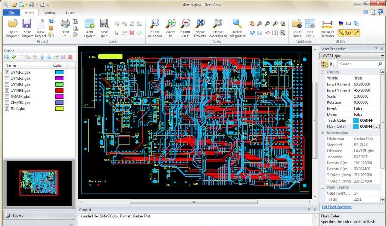Image resolution: width=387 pixels, height=226 pixels.
Task: Collapse the Information property section
Action: [323, 133]
